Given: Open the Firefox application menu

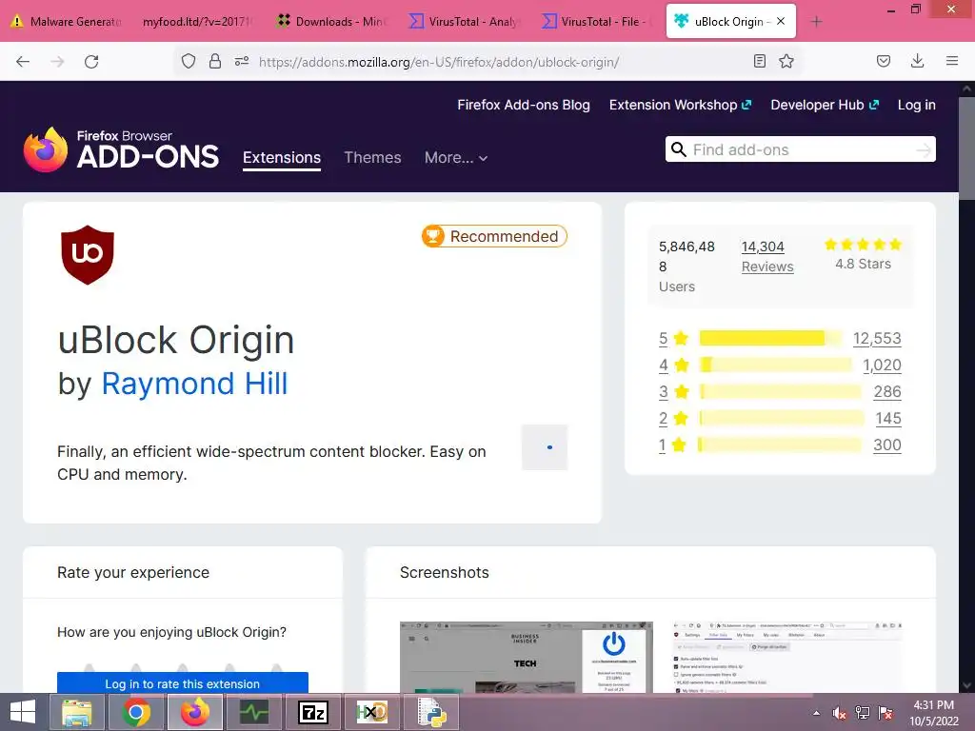Looking at the screenshot, I should coord(952,62).
